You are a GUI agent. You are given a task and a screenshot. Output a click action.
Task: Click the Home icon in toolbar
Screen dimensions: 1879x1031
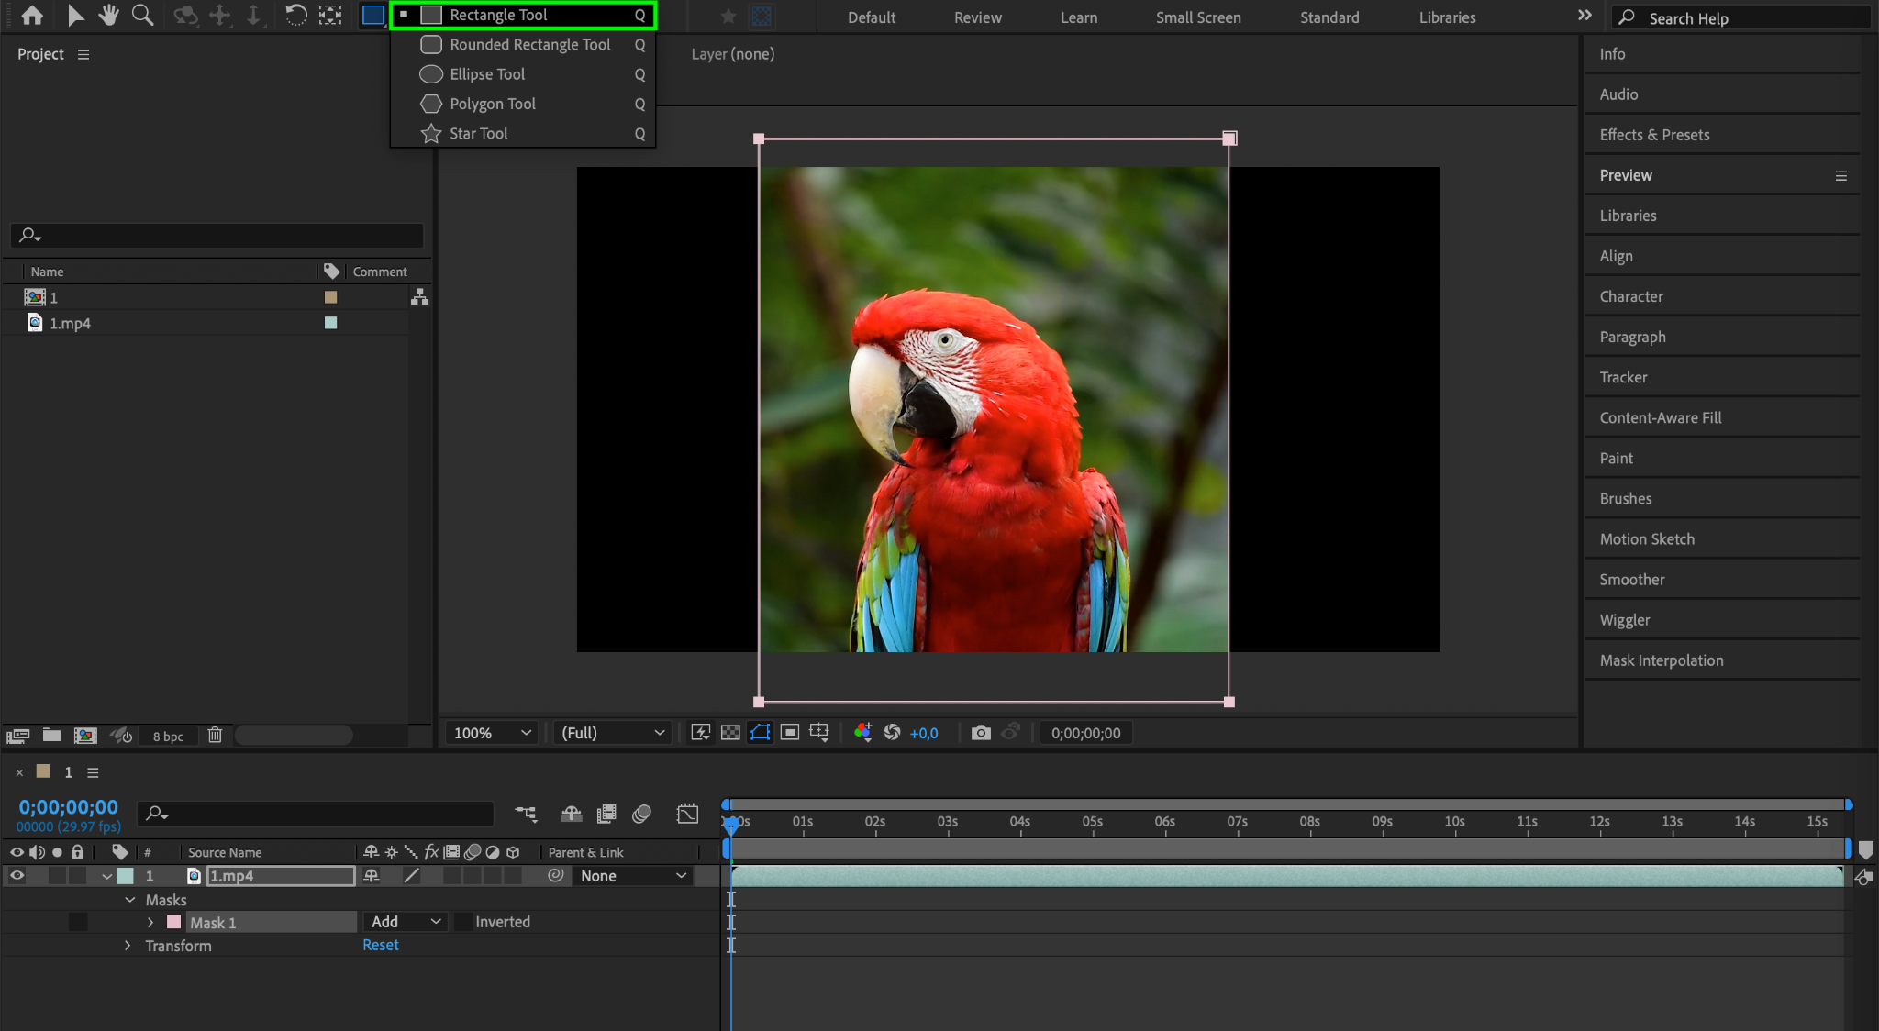click(x=32, y=15)
